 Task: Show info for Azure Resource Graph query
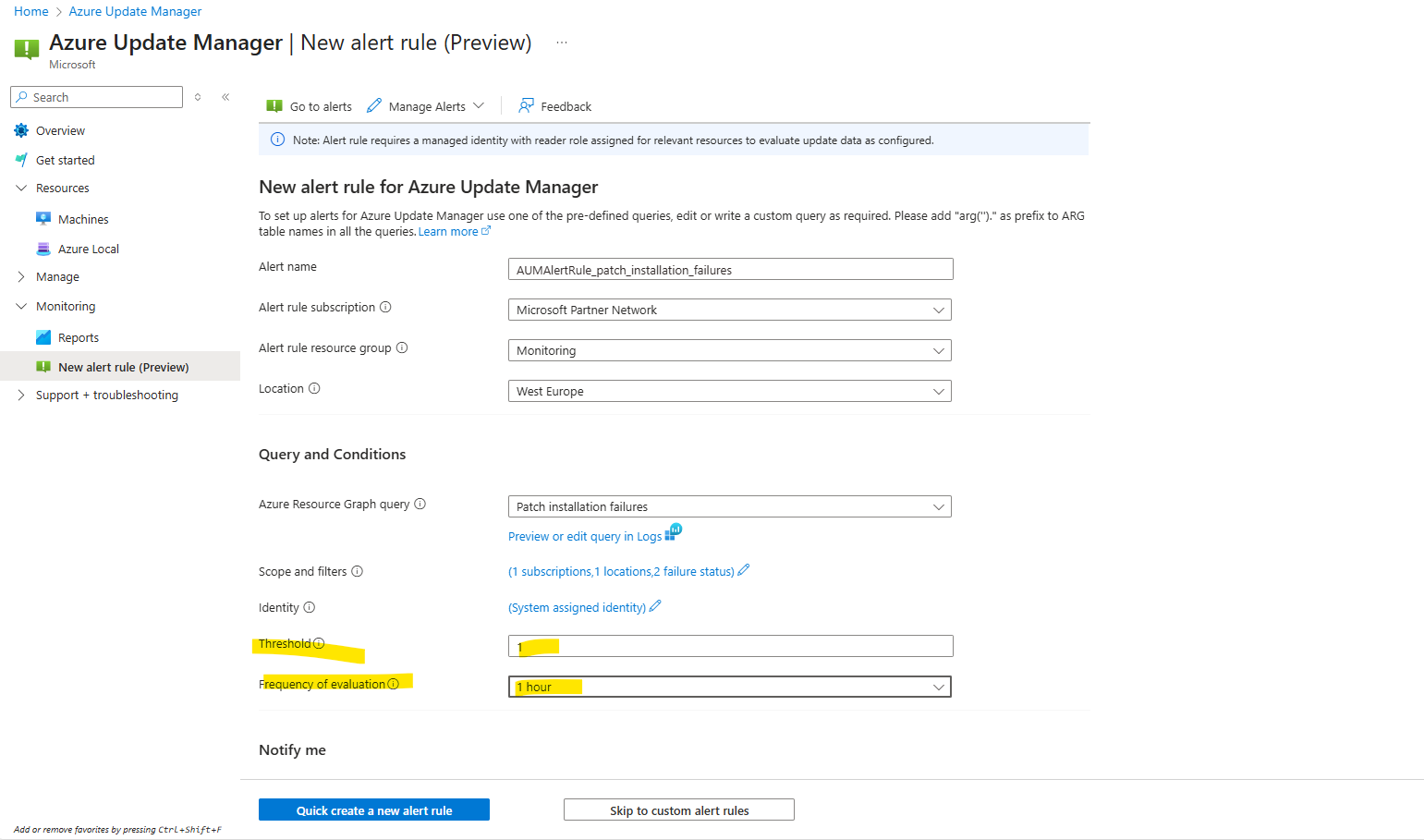[420, 504]
